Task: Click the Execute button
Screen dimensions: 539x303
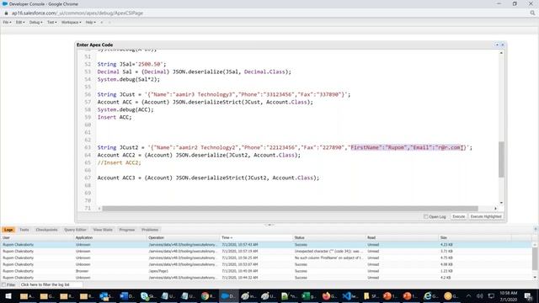Action: pyautogui.click(x=458, y=217)
